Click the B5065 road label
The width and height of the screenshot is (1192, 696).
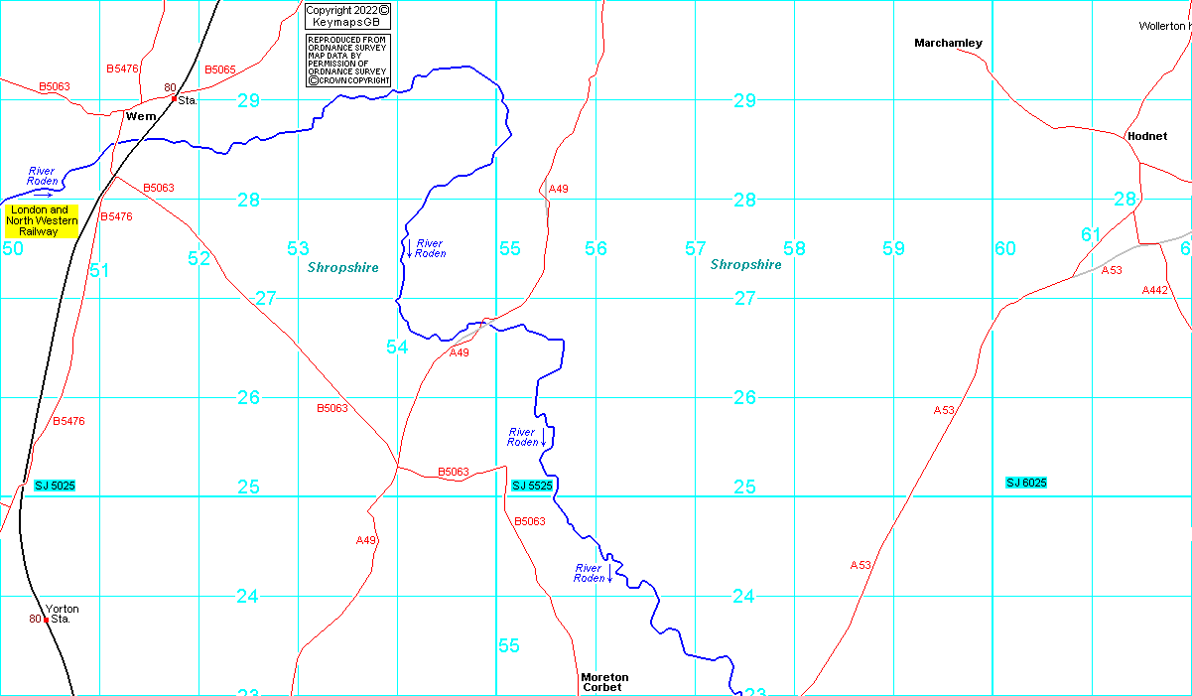(x=219, y=70)
